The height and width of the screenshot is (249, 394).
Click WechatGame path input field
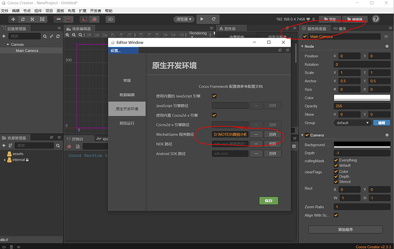pyautogui.click(x=230, y=134)
